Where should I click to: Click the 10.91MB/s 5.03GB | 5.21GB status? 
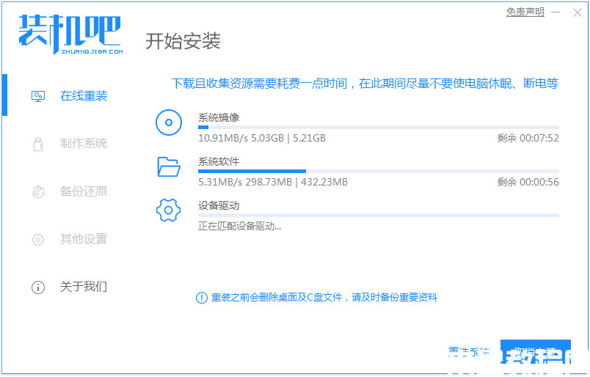262,139
